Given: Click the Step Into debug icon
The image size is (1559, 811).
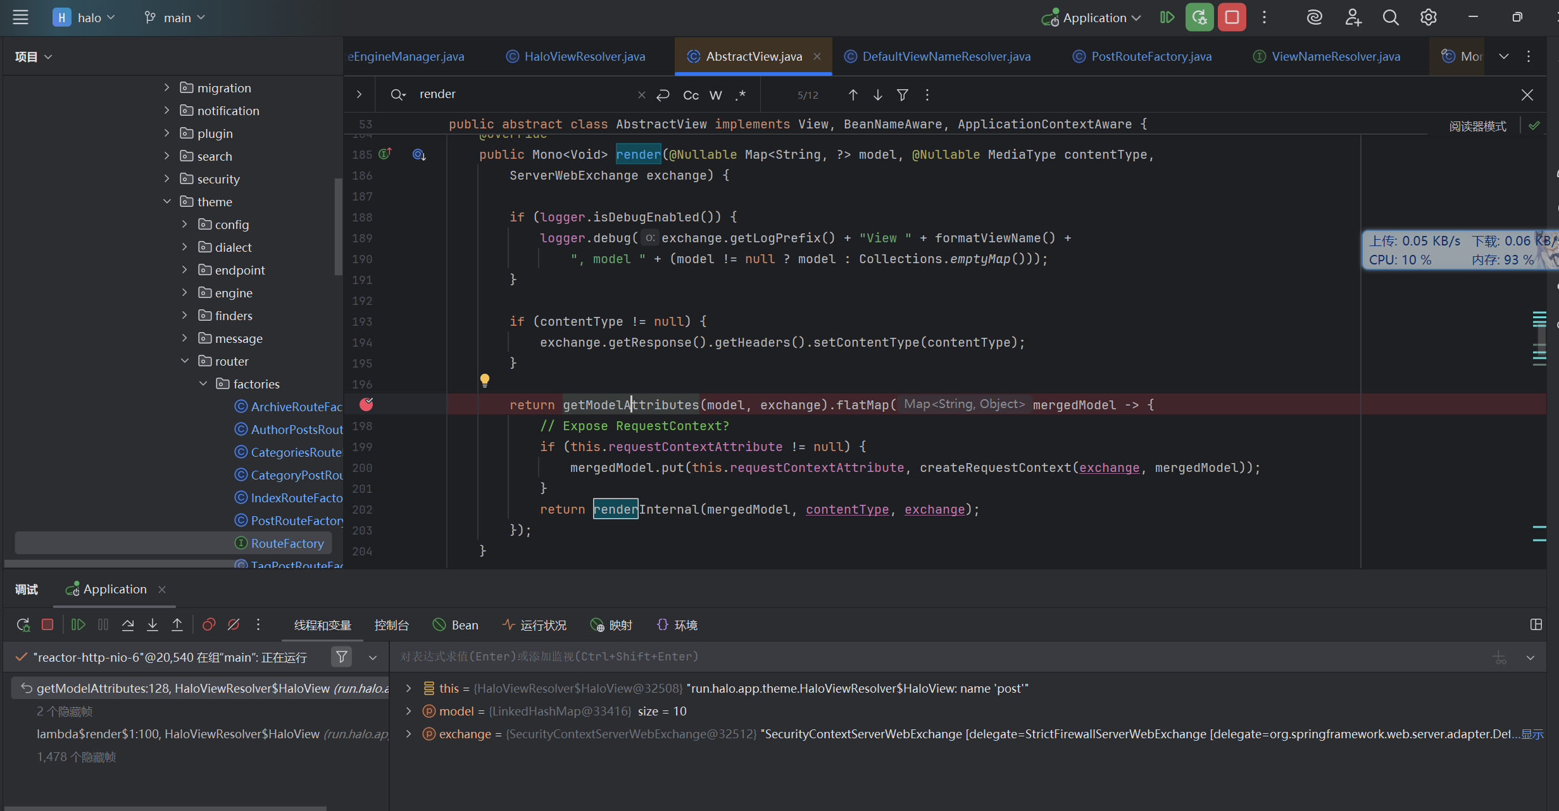Looking at the screenshot, I should 153,625.
